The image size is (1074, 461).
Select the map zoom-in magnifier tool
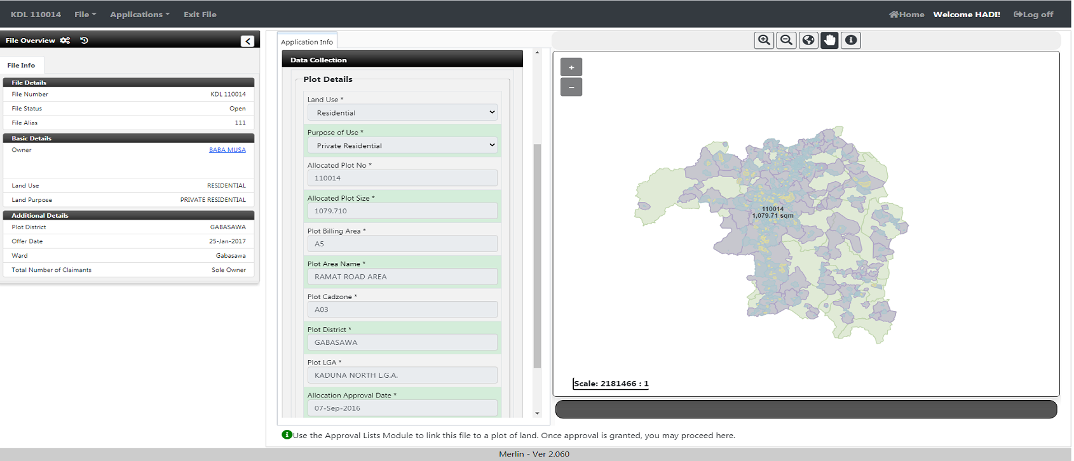point(764,40)
